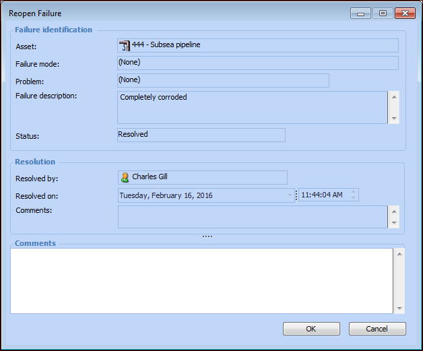
Task: Click the Failure mode (None) field
Action: (258, 63)
